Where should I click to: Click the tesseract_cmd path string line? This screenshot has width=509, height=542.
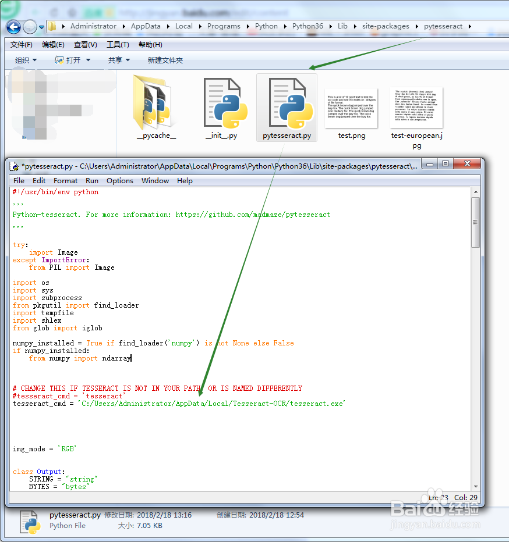tap(179, 404)
